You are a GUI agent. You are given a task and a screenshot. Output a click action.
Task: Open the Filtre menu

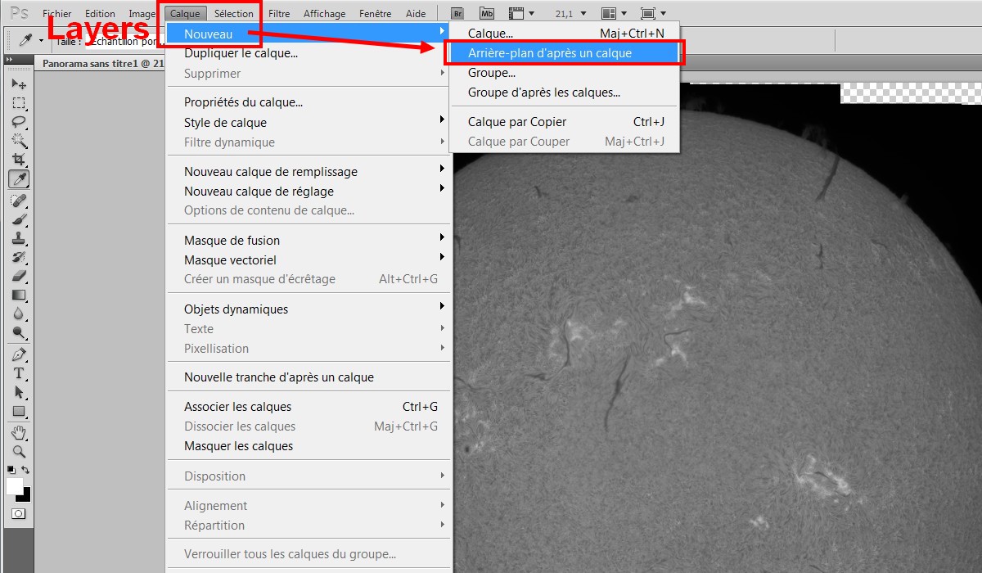pyautogui.click(x=279, y=13)
